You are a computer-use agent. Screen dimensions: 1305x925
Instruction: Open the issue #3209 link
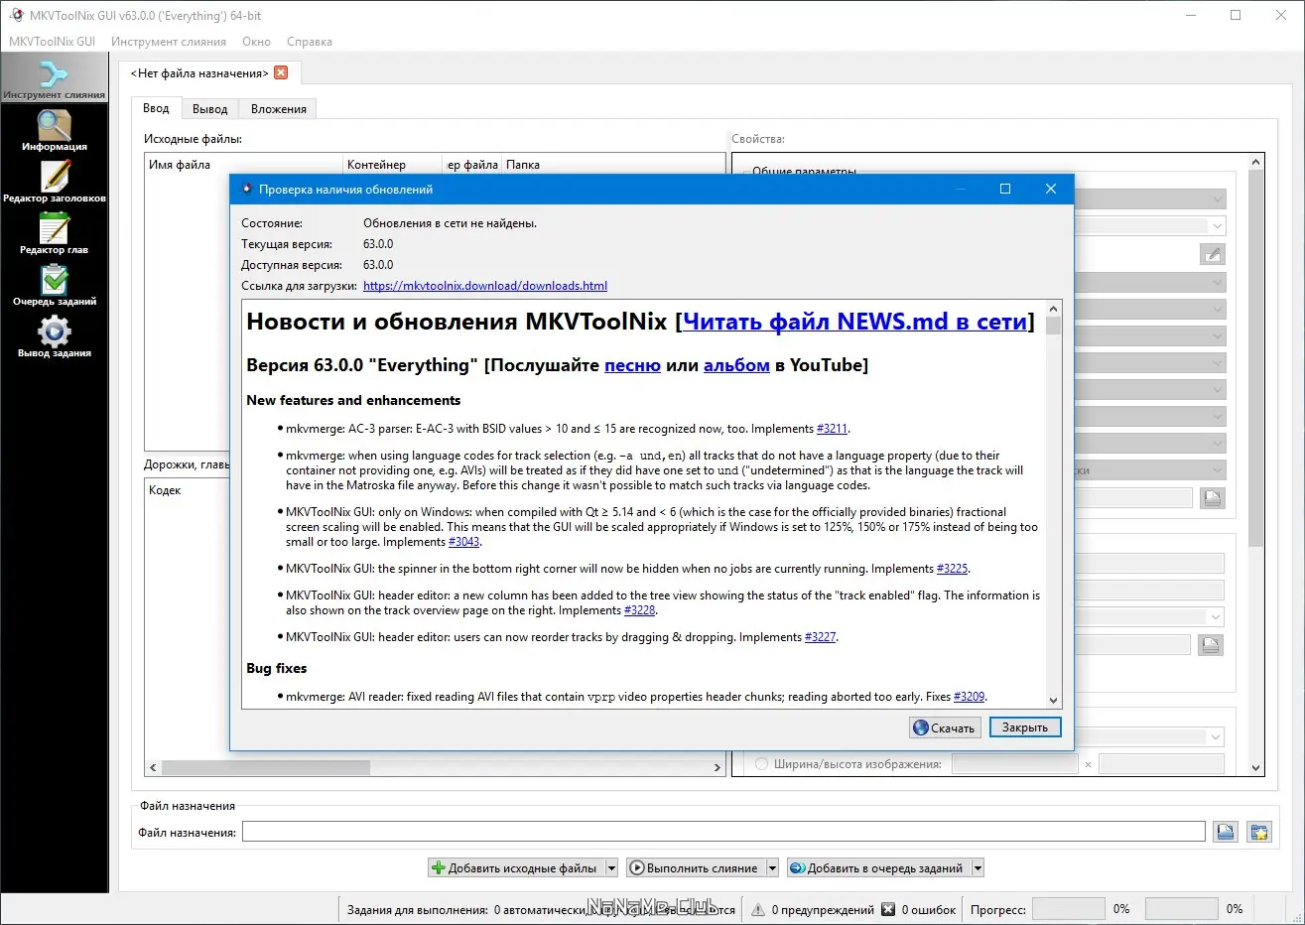click(969, 697)
